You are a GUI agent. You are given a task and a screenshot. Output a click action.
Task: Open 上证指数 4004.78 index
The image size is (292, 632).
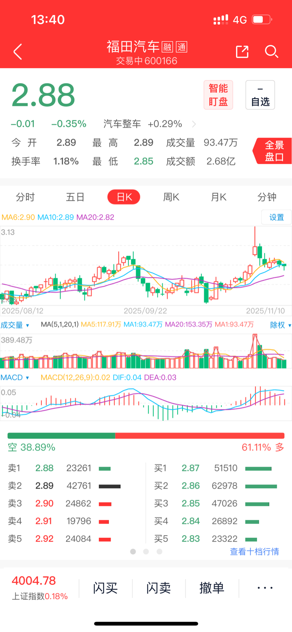tap(40, 588)
